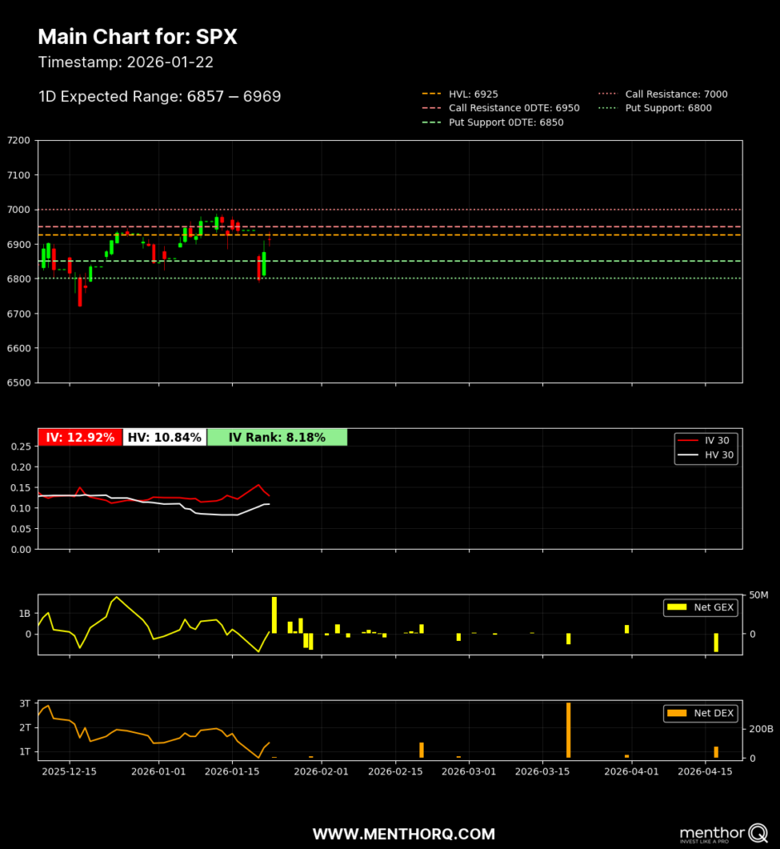Click the Call Resistance 7000 dotted legend marker
Image resolution: width=780 pixels, height=849 pixels.
pyautogui.click(x=608, y=94)
